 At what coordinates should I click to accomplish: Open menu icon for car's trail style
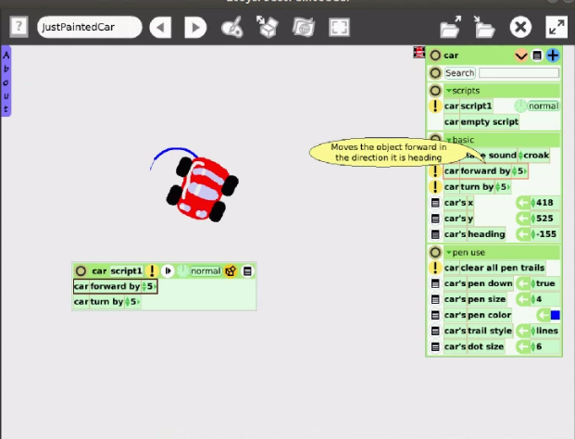point(435,331)
